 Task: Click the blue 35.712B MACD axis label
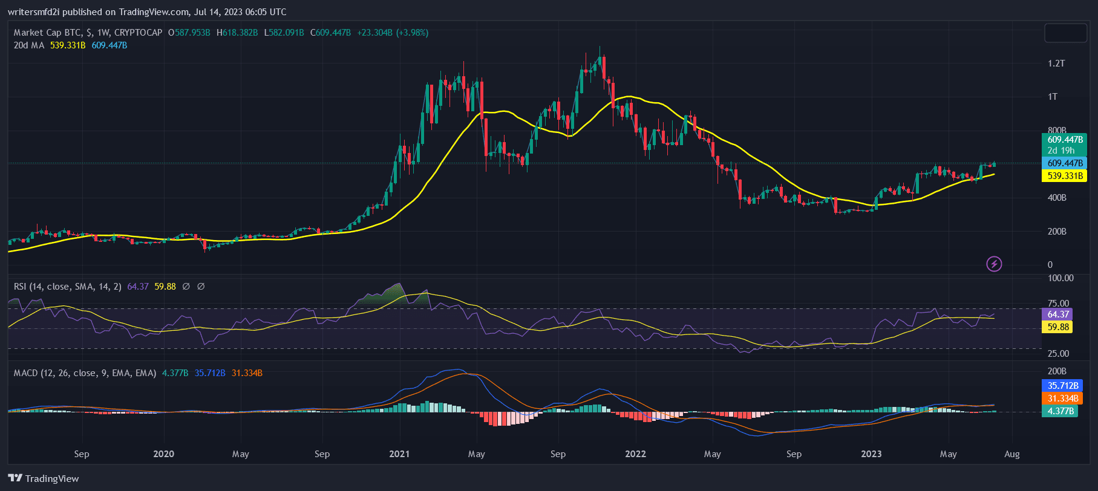point(1062,386)
